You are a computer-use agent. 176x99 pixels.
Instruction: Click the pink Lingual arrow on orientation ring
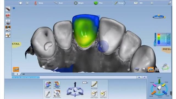pos(155,85)
